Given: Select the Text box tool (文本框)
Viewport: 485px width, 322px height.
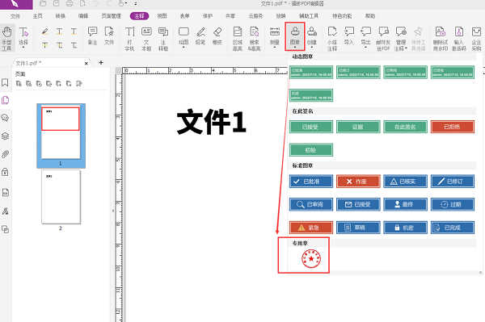Looking at the screenshot, I should pos(146,38).
